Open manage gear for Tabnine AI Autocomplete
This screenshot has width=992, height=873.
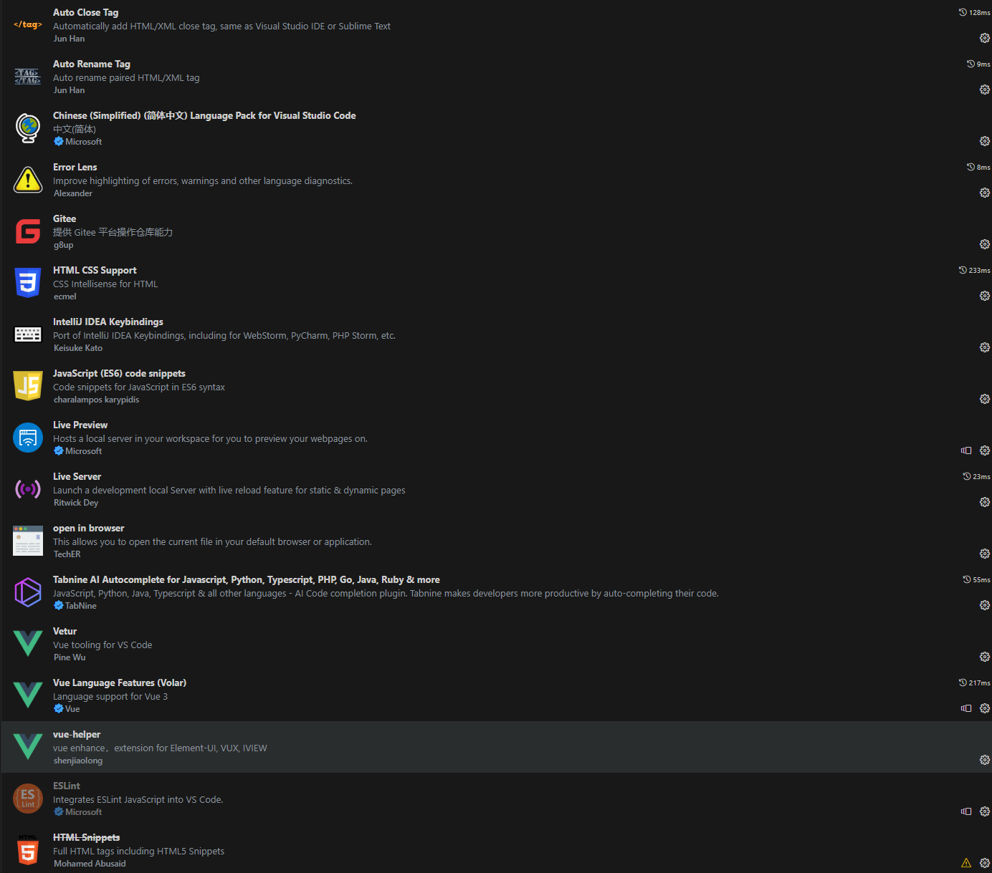[985, 605]
